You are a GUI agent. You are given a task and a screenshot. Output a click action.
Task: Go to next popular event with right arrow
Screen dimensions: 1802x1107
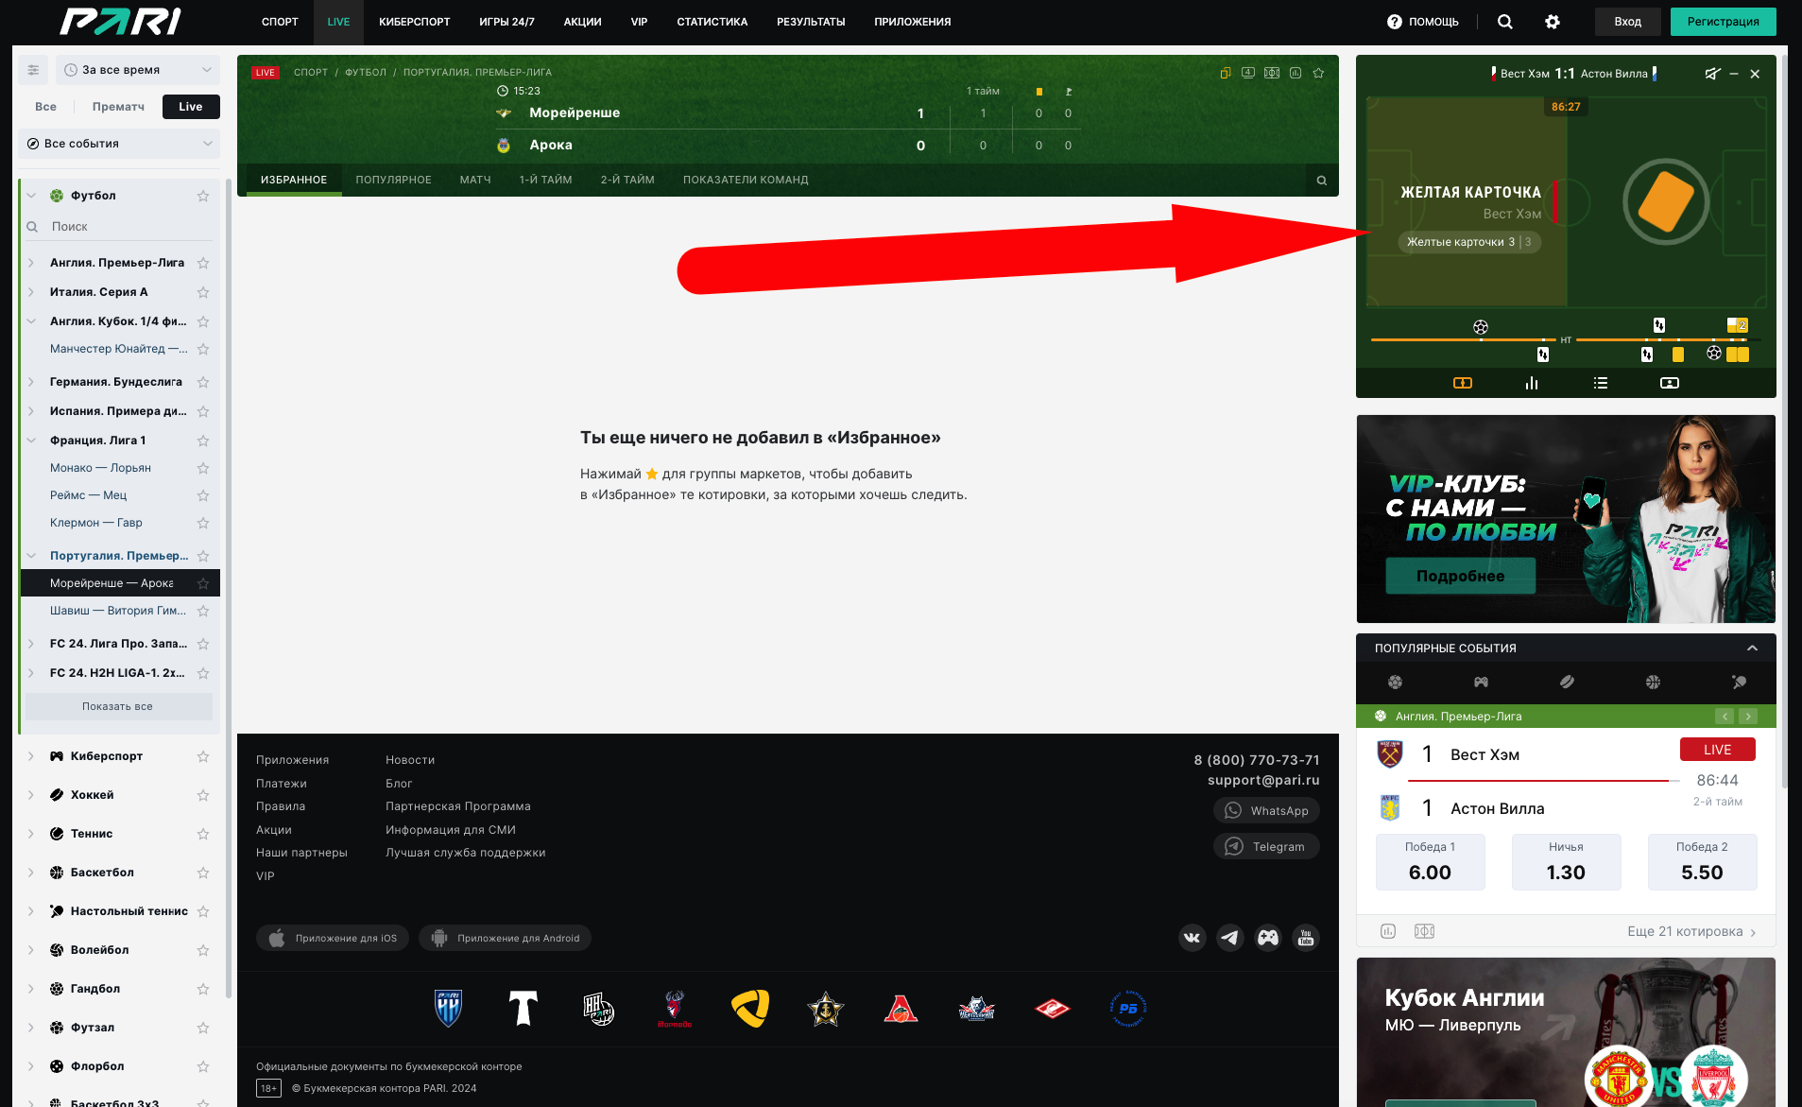(1748, 717)
